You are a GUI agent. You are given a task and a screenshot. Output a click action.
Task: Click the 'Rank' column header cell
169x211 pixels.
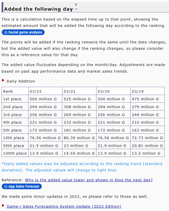[15, 91]
